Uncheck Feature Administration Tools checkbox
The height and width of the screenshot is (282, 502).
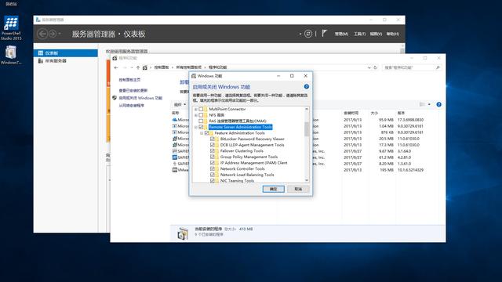point(207,133)
